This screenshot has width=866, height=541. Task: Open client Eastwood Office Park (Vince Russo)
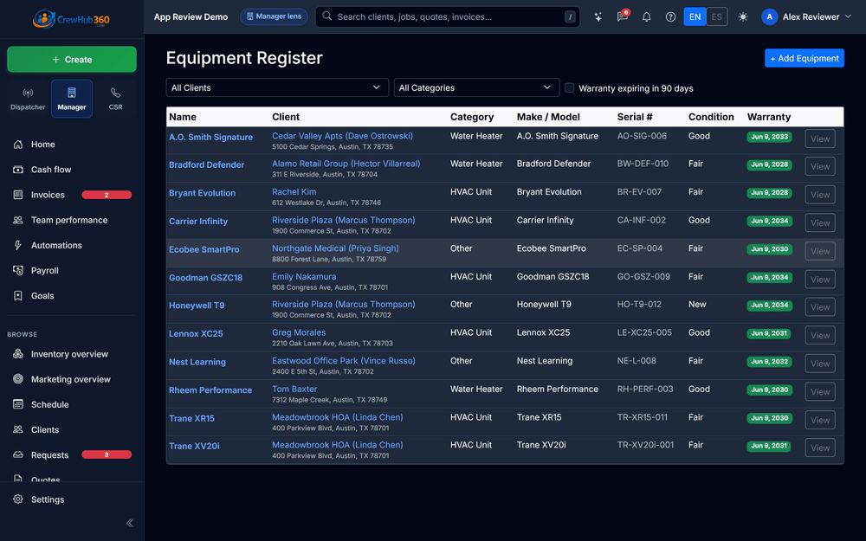(344, 360)
